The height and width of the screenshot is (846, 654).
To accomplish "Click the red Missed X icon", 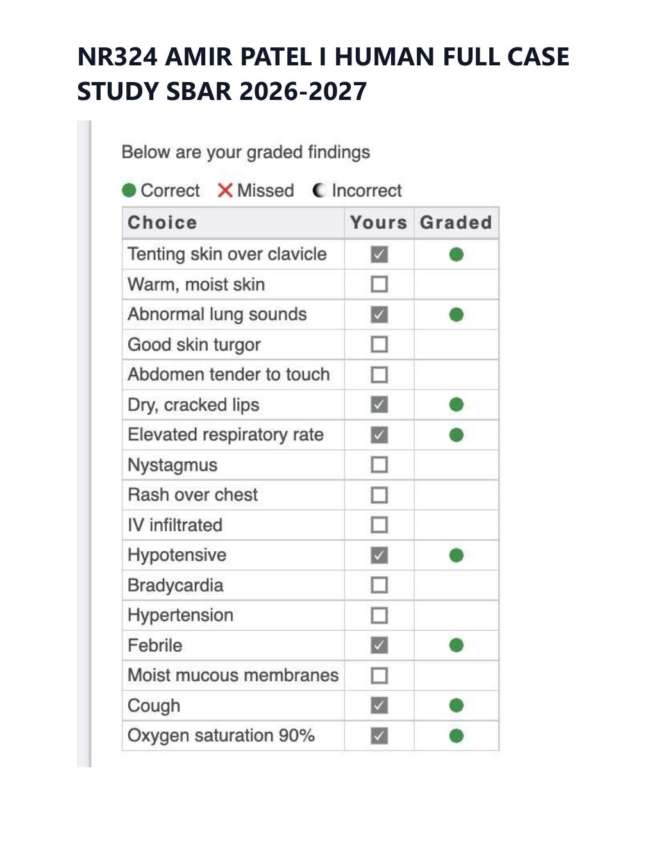I will click(225, 190).
